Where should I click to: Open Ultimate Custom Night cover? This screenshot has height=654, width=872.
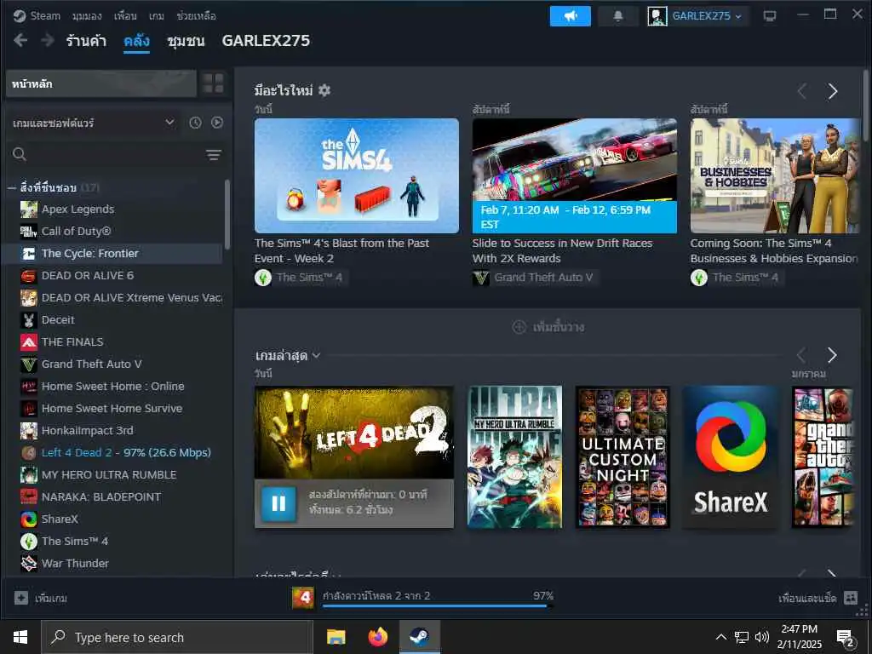click(x=622, y=456)
